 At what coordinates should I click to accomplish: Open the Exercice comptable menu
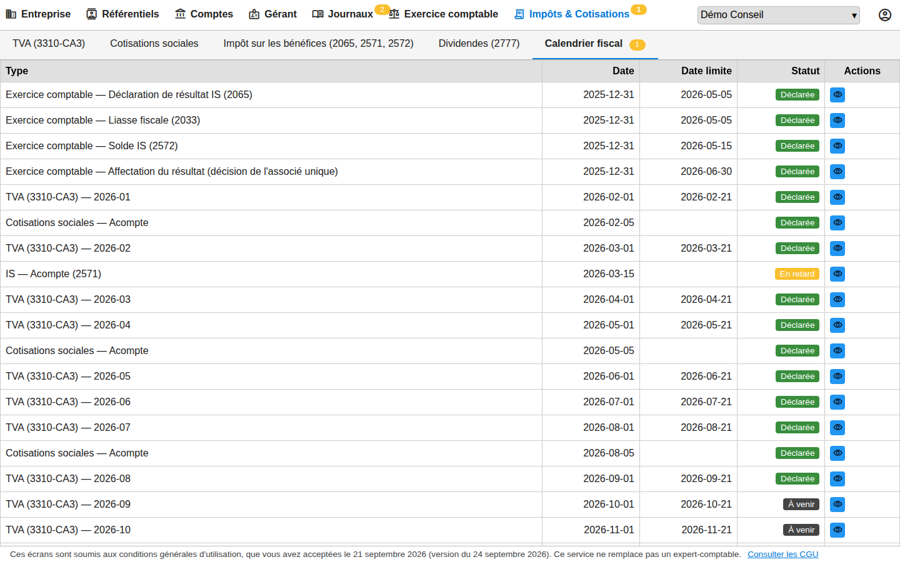(443, 14)
